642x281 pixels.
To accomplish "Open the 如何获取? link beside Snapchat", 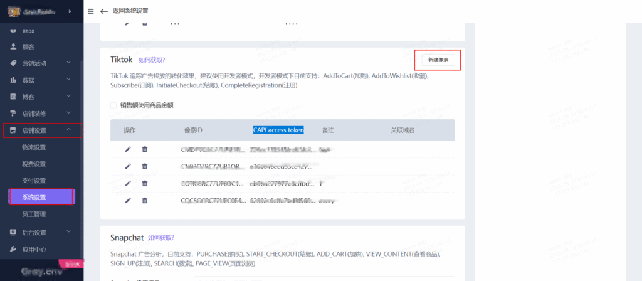I will coord(161,238).
